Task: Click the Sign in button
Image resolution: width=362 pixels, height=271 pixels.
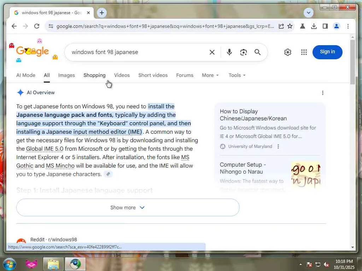Action: (327, 52)
